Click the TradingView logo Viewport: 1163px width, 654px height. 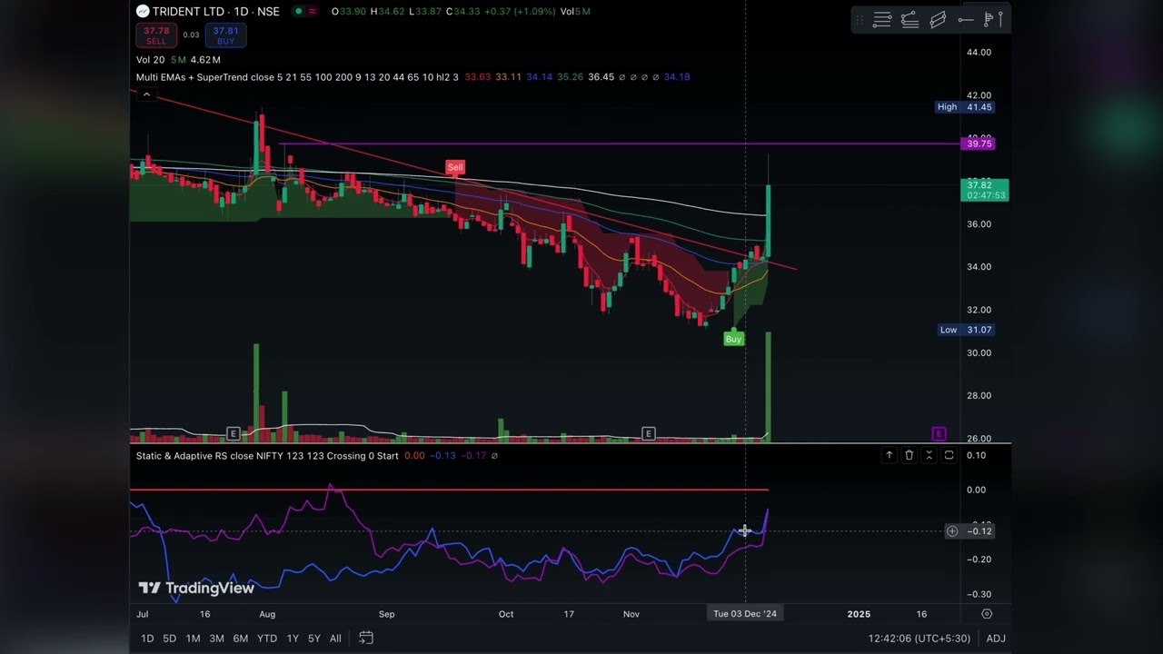click(196, 588)
